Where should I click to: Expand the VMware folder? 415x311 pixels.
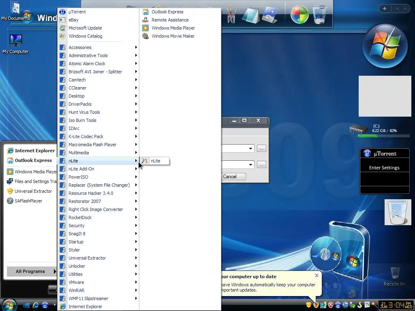coord(98,282)
